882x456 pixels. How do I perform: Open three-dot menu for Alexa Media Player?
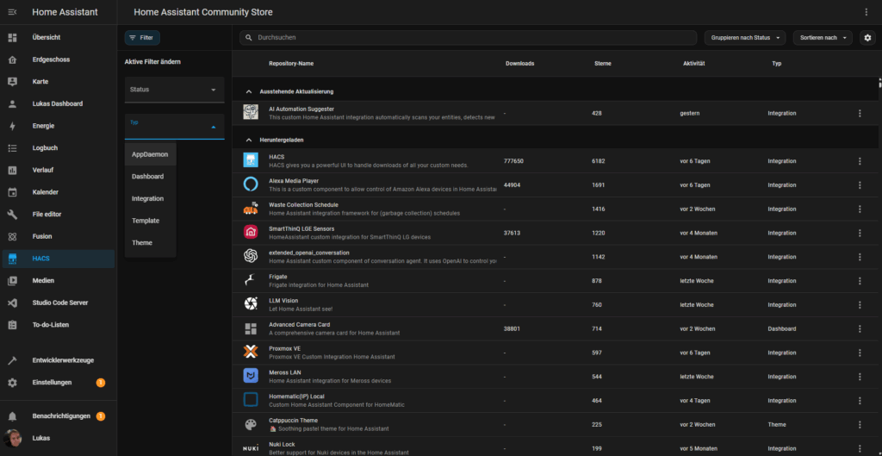pos(860,185)
